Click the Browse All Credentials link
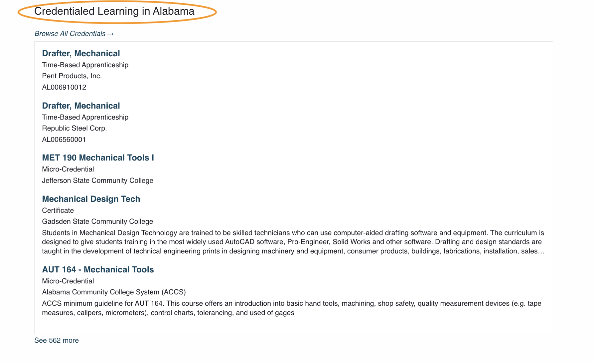This screenshot has height=363, width=594. click(x=70, y=34)
